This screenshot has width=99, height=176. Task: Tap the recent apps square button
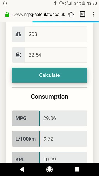(77, 169)
